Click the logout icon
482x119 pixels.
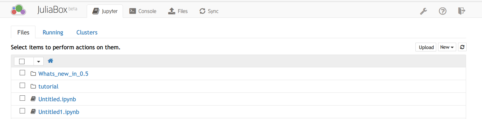[462, 11]
